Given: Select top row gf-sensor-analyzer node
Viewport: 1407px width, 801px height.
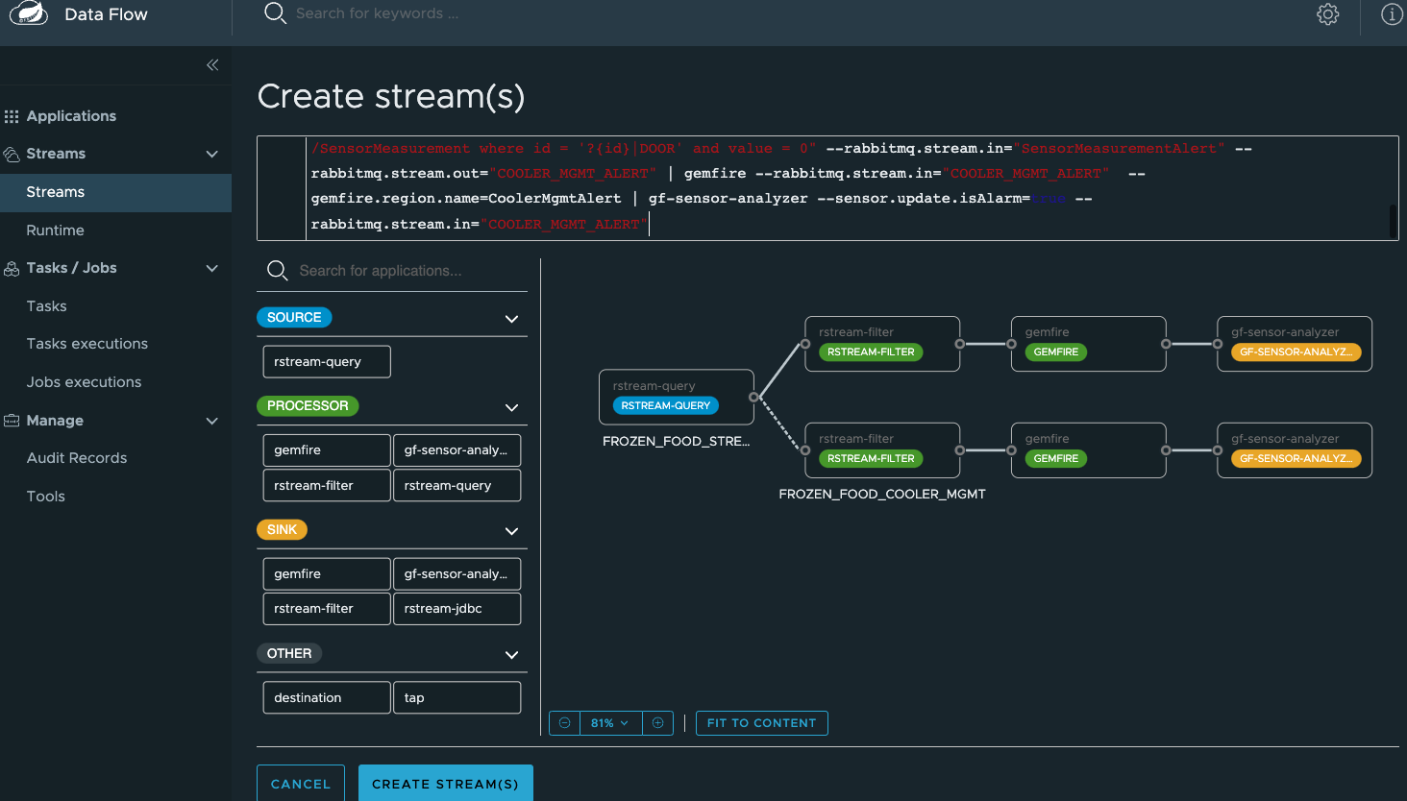Looking at the screenshot, I should [x=1295, y=344].
